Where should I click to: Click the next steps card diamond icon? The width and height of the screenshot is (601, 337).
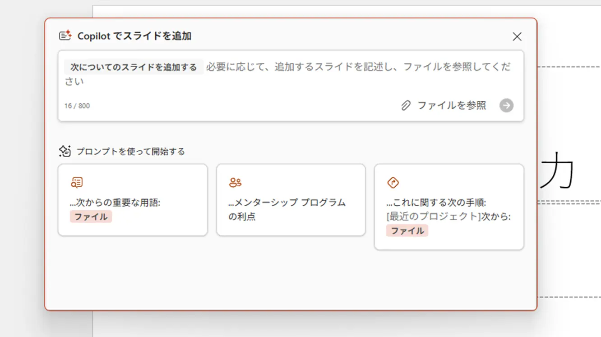point(393,183)
